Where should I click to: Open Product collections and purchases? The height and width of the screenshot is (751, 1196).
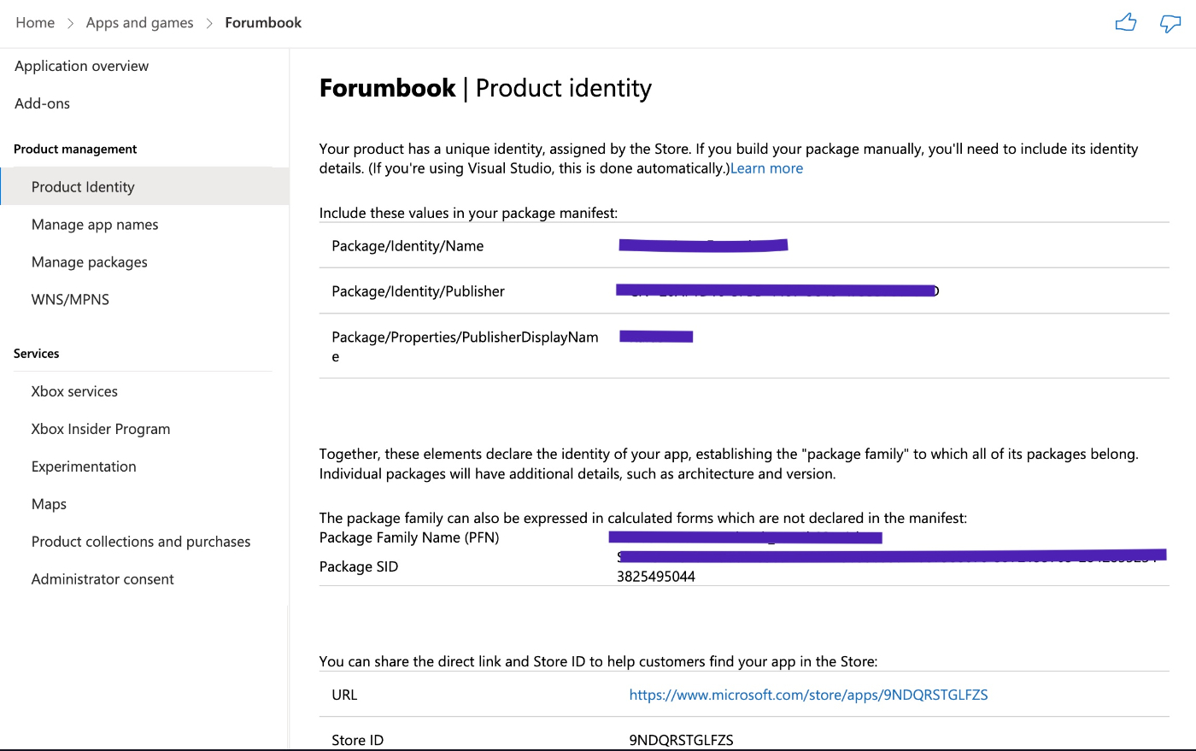141,542
